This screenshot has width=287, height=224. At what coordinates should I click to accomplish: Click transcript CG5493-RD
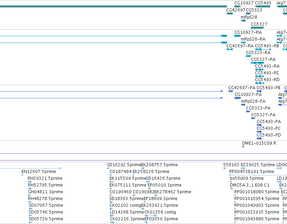point(259,83)
